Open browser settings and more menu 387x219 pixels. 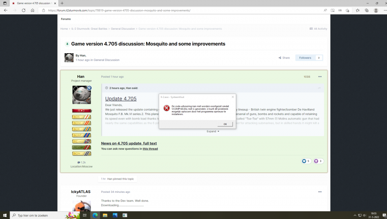(385, 10)
